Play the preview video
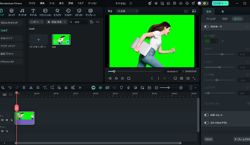The image size is (250, 145). [123, 78]
